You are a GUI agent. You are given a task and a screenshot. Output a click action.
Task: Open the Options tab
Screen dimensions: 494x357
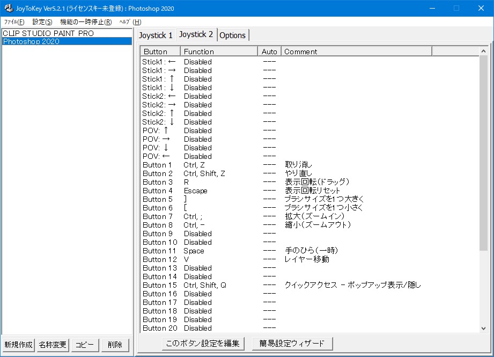[233, 35]
